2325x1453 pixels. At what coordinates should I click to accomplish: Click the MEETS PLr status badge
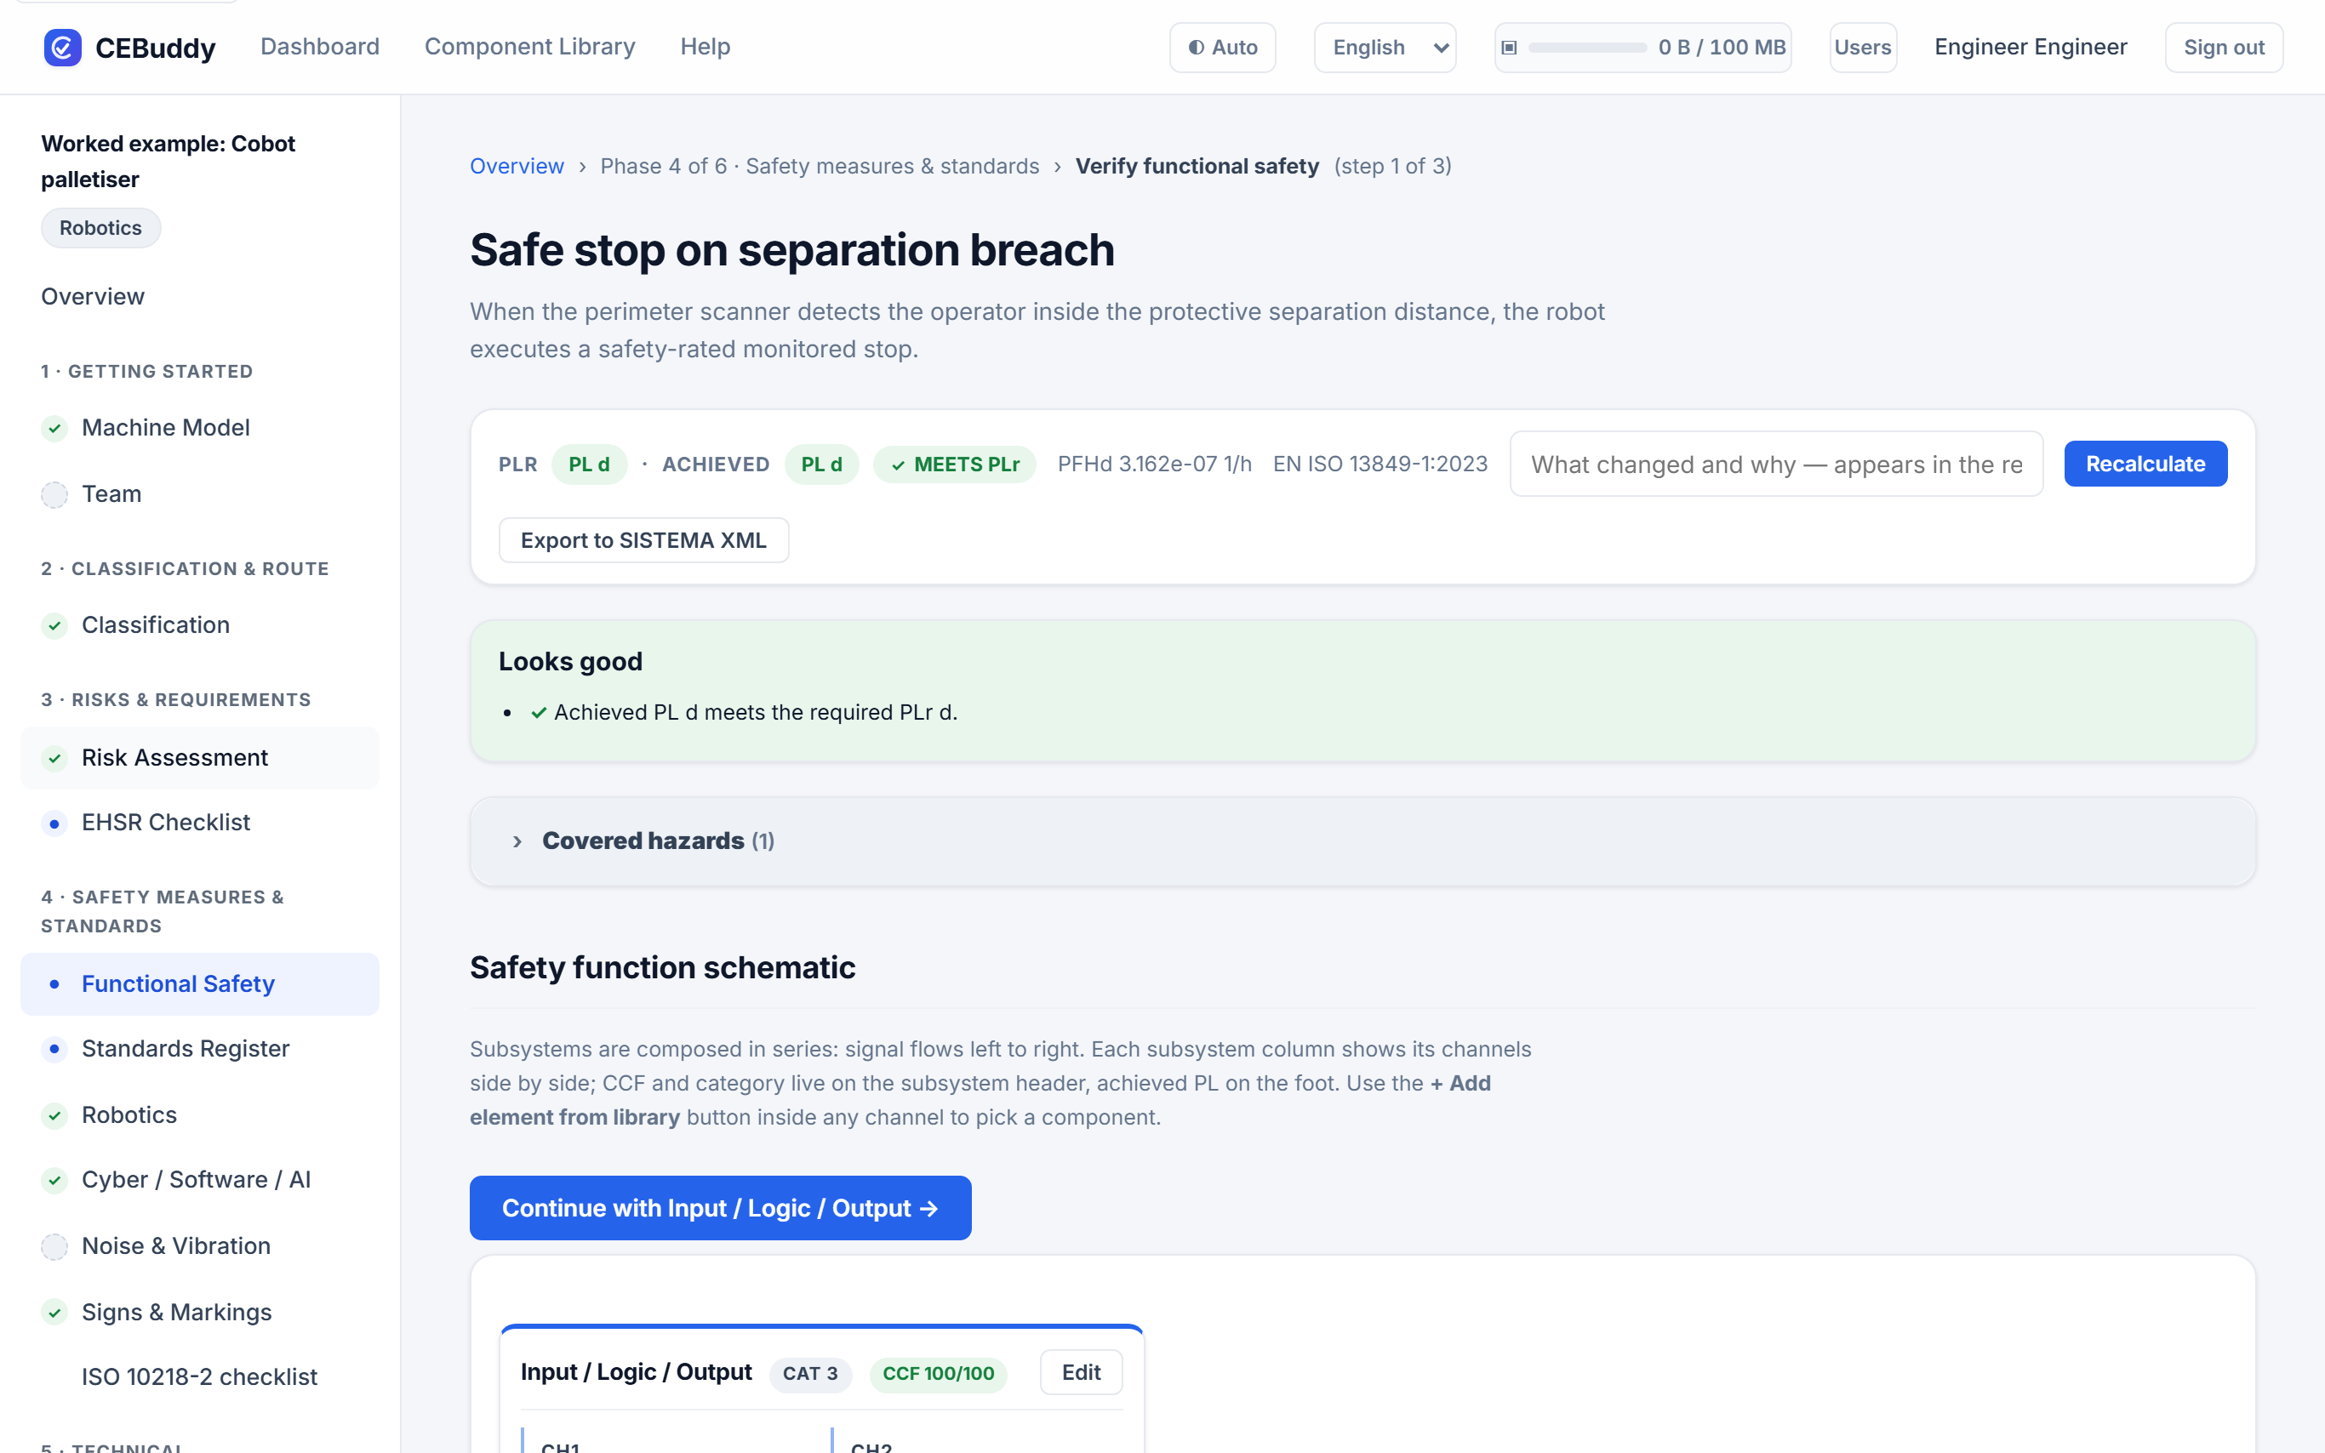click(954, 464)
